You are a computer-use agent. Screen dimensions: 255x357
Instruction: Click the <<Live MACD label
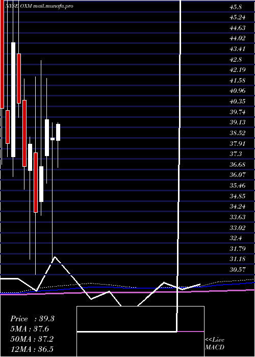215,344
